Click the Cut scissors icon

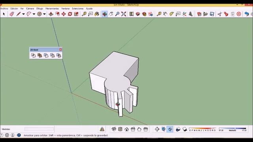point(220,14)
